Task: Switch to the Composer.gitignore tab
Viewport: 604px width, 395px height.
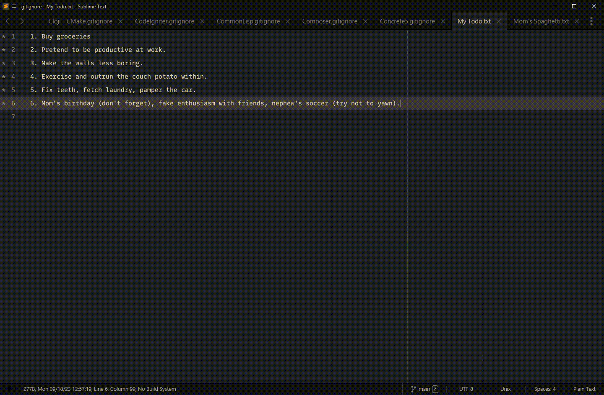Action: pos(330,21)
